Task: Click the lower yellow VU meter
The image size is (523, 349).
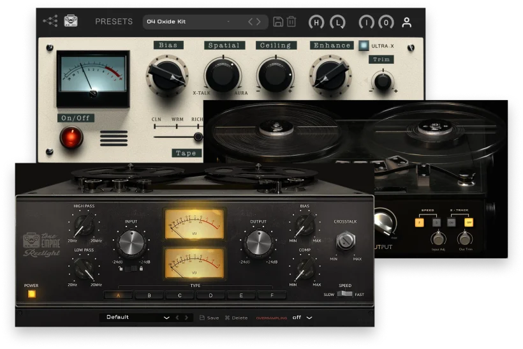Action: click(194, 264)
